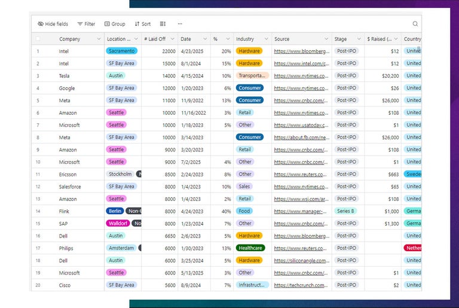Open the Filter options
The height and width of the screenshot is (308, 459).
tap(86, 24)
